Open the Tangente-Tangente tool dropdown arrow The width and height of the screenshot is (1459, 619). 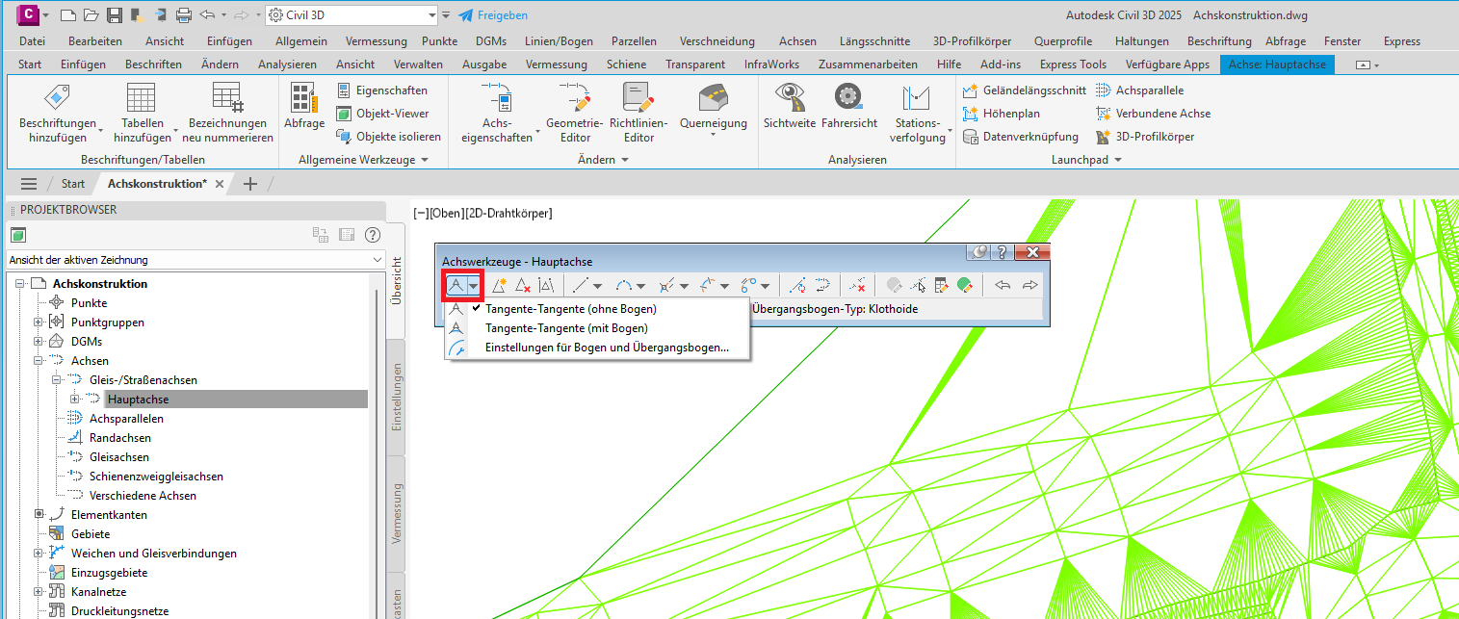(x=473, y=286)
